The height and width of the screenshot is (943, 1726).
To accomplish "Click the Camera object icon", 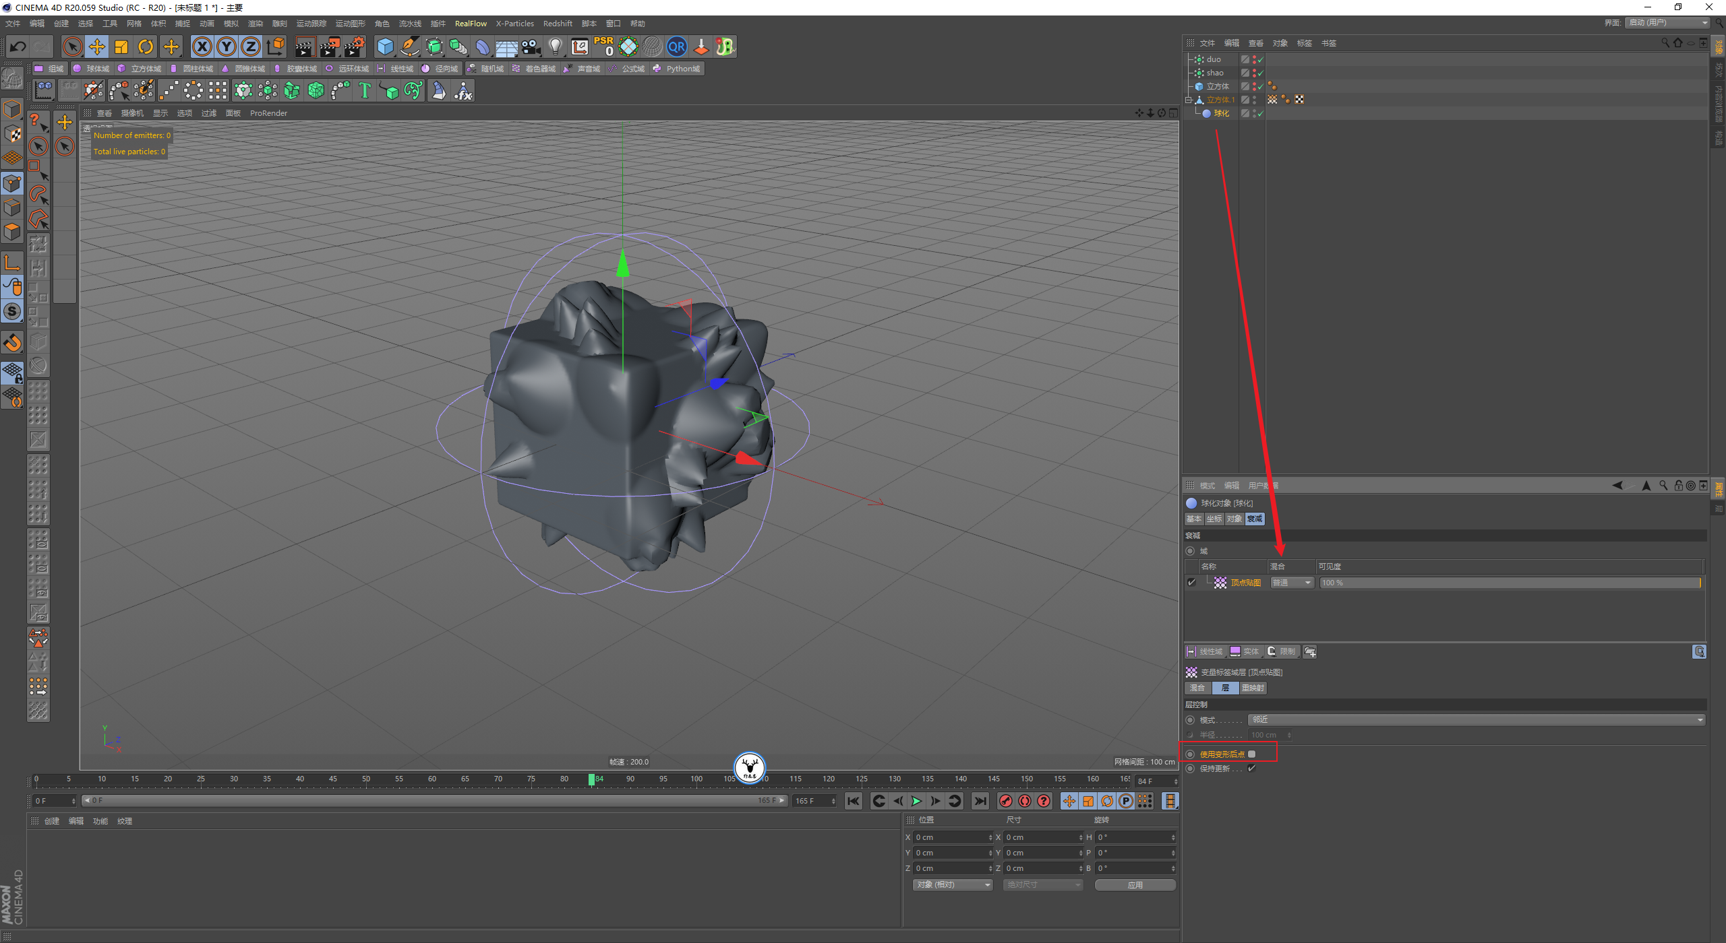I will tap(531, 46).
